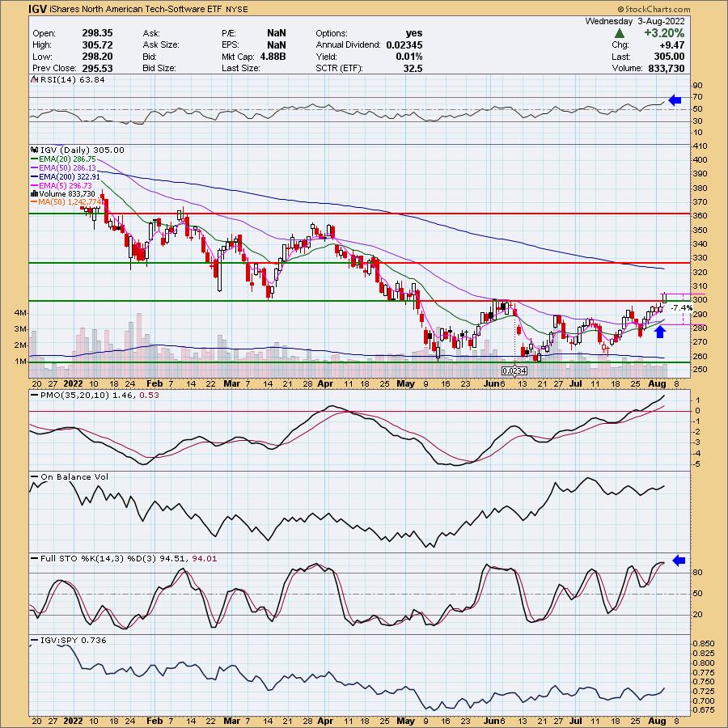Click the Apr month label on price axis

[x=325, y=383]
